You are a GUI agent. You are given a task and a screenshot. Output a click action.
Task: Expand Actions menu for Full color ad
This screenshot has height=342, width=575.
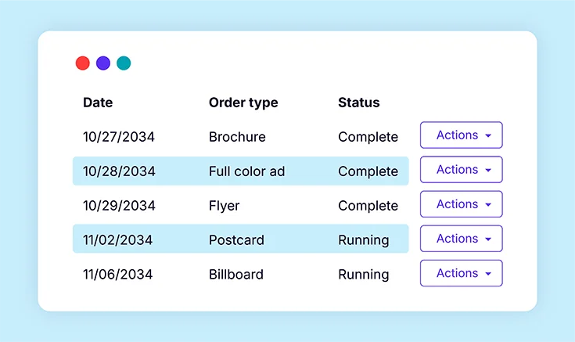coord(461,170)
